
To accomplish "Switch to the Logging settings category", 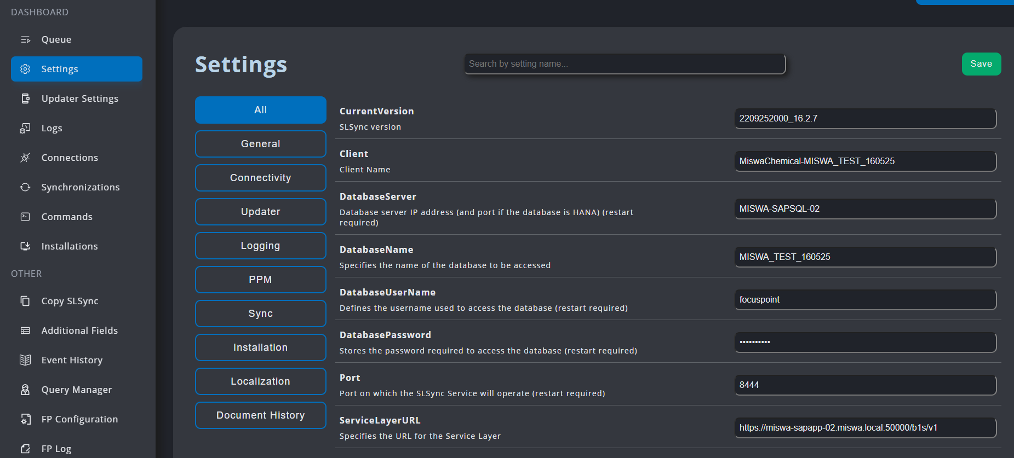I will point(260,246).
